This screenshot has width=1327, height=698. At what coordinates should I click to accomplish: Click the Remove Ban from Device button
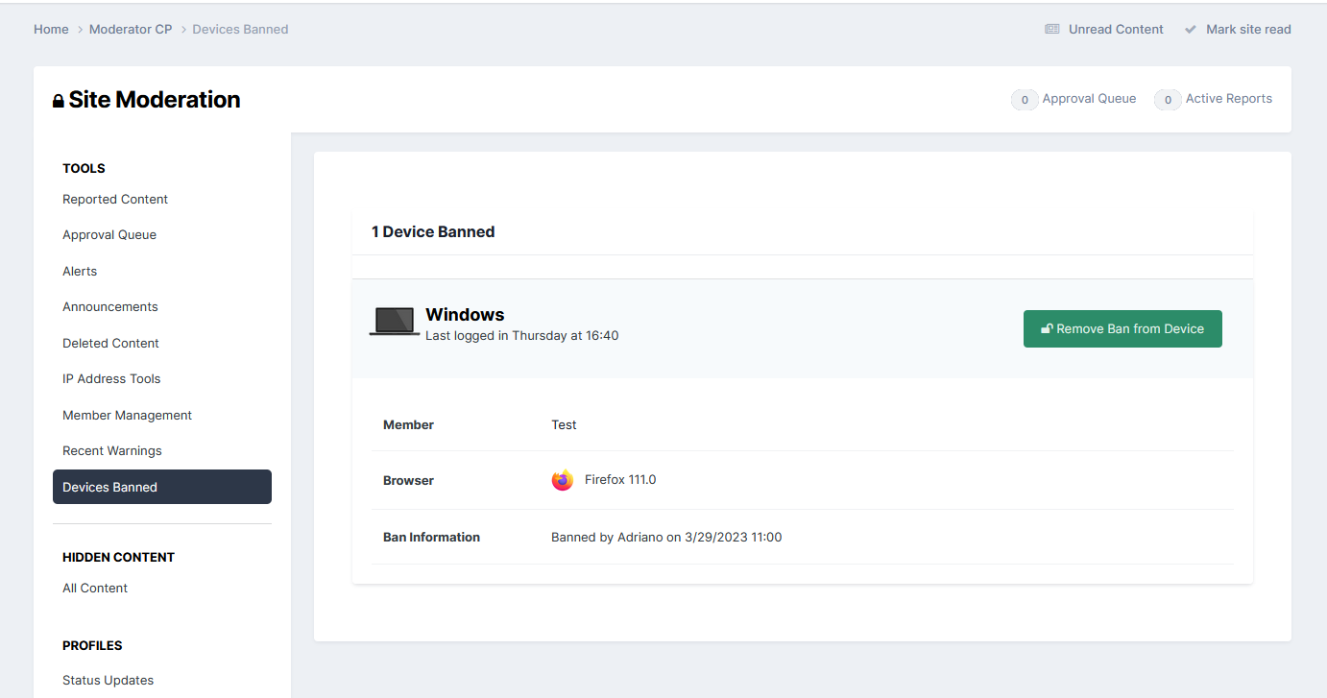(1122, 328)
